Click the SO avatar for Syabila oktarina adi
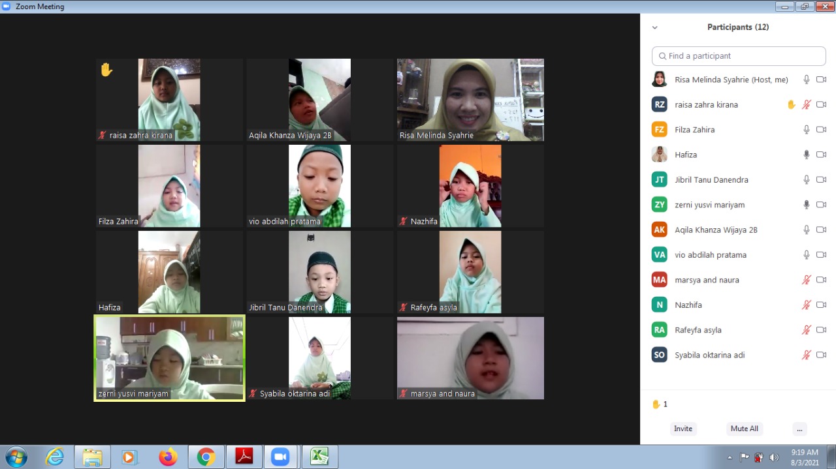 point(660,355)
